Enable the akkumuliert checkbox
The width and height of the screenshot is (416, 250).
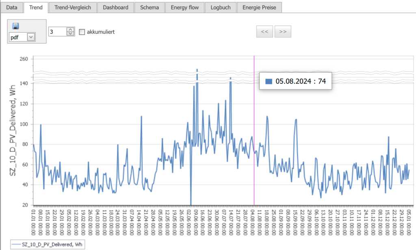coord(82,32)
